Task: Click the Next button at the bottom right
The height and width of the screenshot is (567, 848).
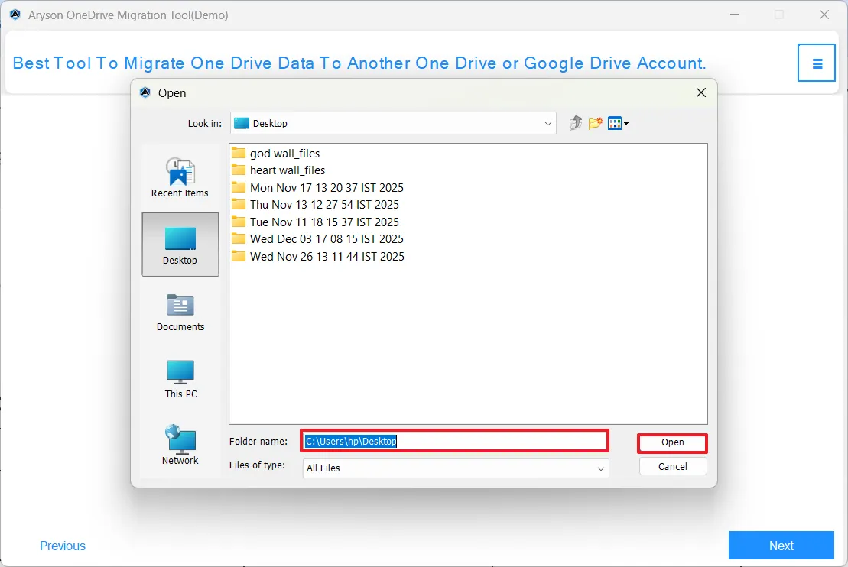Action: pos(781,546)
